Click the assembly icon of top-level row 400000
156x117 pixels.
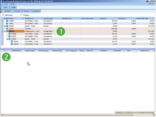(7, 26)
